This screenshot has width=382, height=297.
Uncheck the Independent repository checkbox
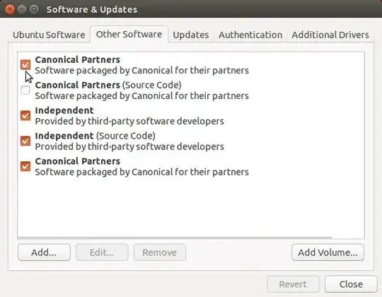[x=25, y=116]
